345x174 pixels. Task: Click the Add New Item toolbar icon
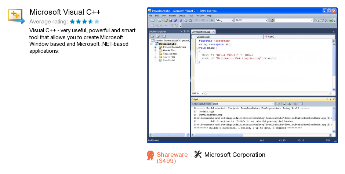[159, 20]
